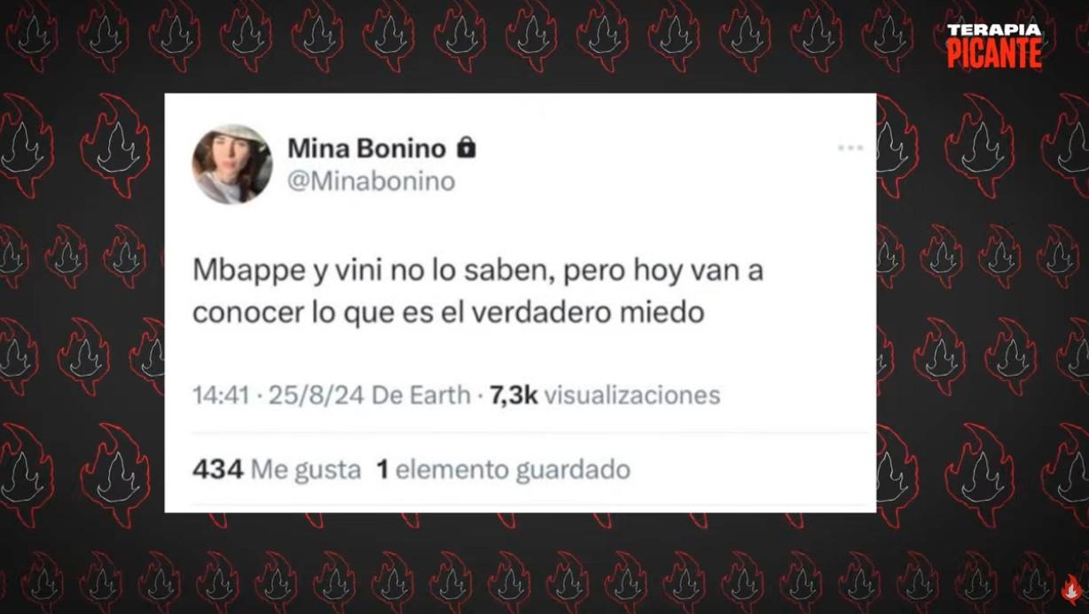
Task: Open the tweet's three-dots options menu
Action: pos(850,148)
